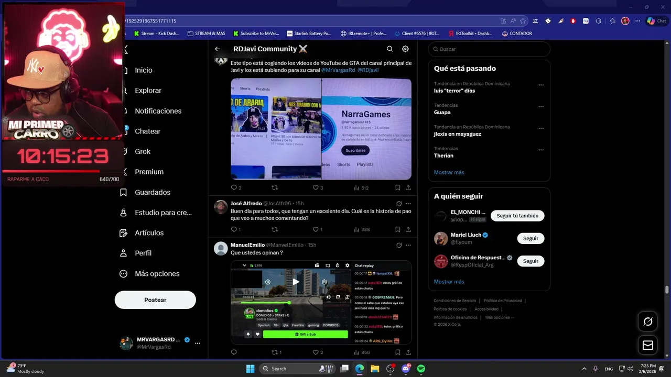Click Mostrar más under Qué está pasando
Image resolution: width=671 pixels, height=377 pixels.
(x=449, y=172)
